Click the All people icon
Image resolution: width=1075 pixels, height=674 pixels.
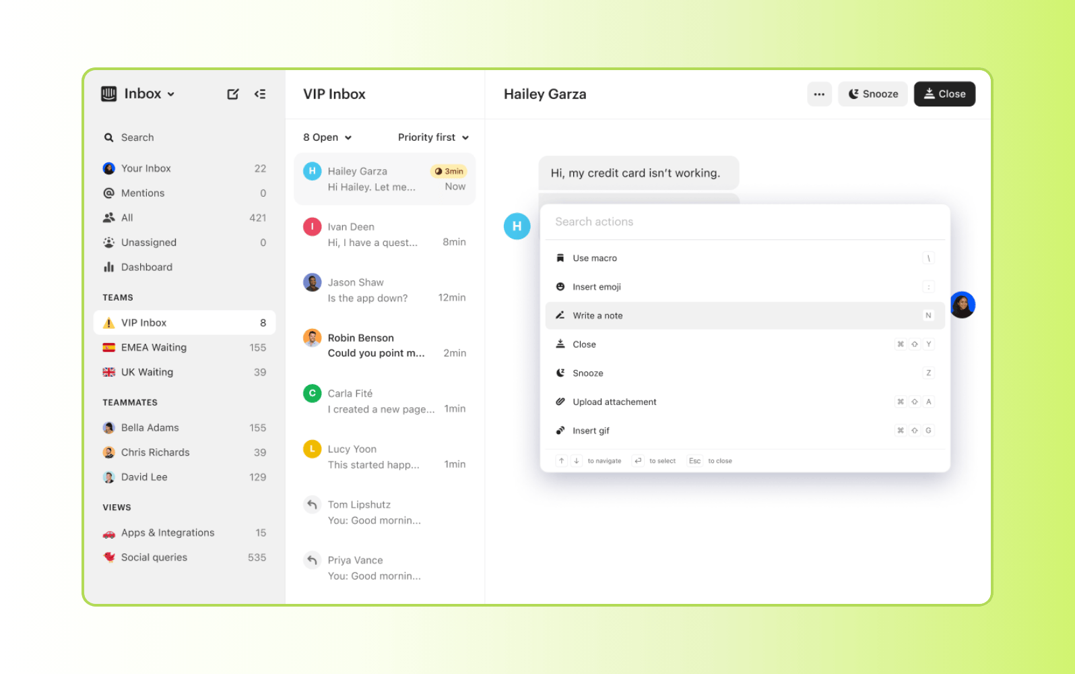coord(109,218)
